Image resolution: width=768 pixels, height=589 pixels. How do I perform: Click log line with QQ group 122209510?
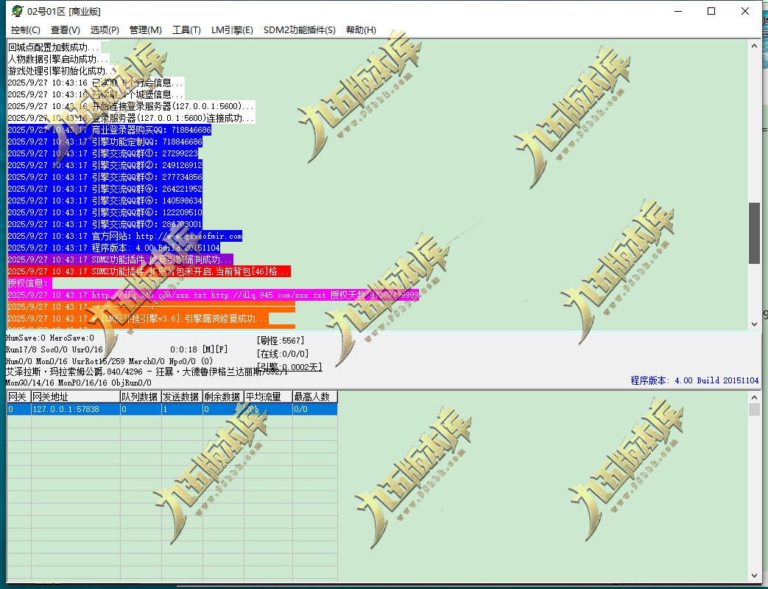point(105,212)
